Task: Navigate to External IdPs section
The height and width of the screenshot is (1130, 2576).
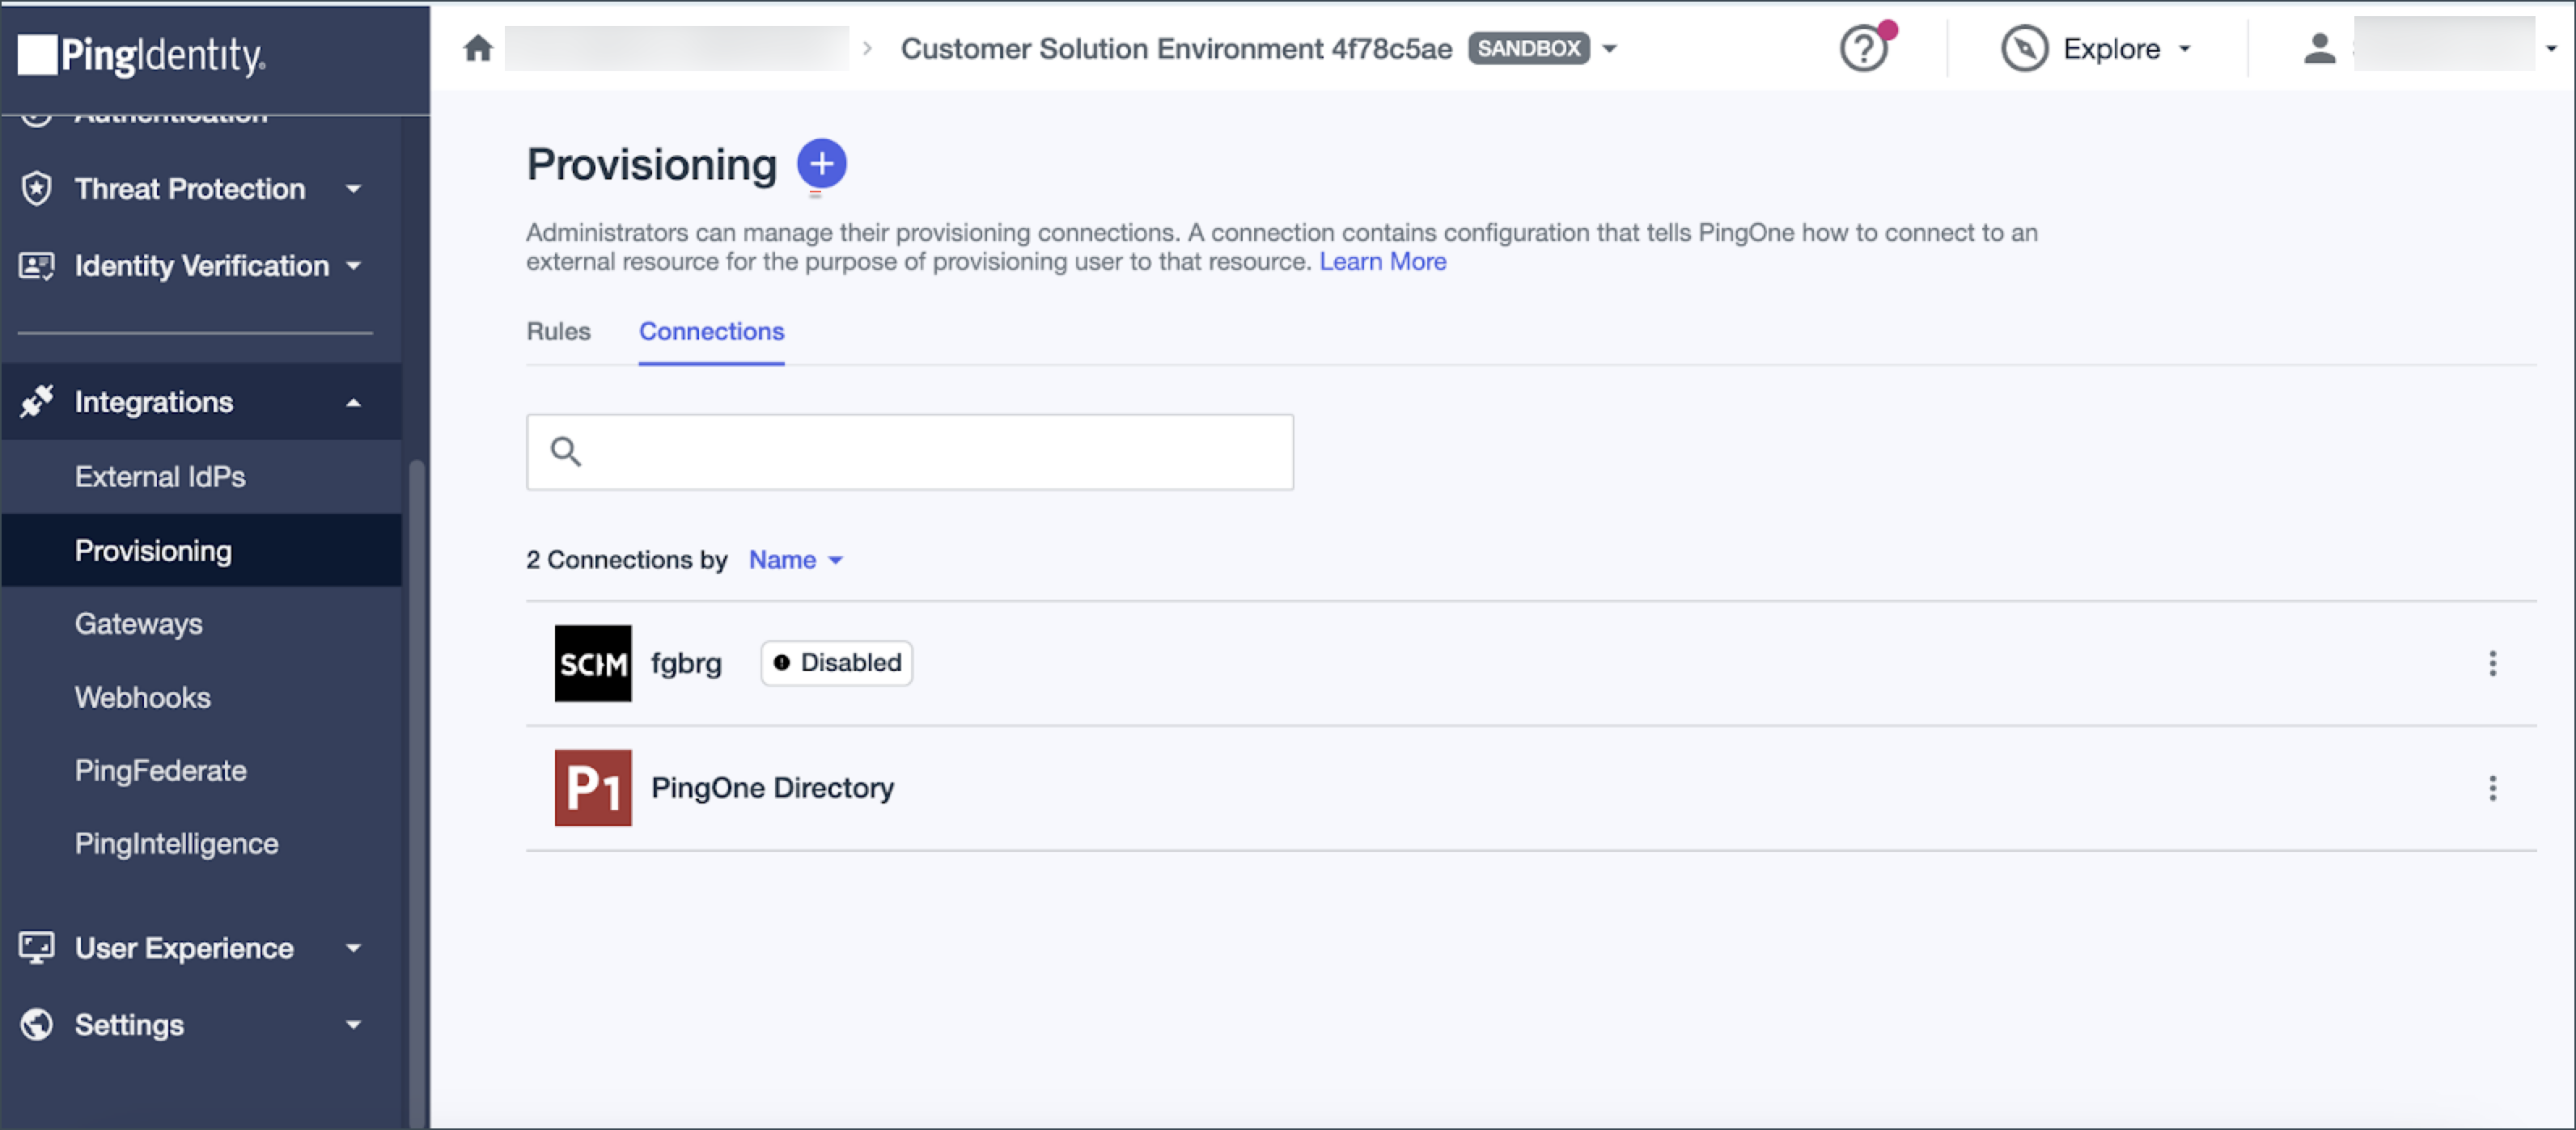Action: click(159, 476)
